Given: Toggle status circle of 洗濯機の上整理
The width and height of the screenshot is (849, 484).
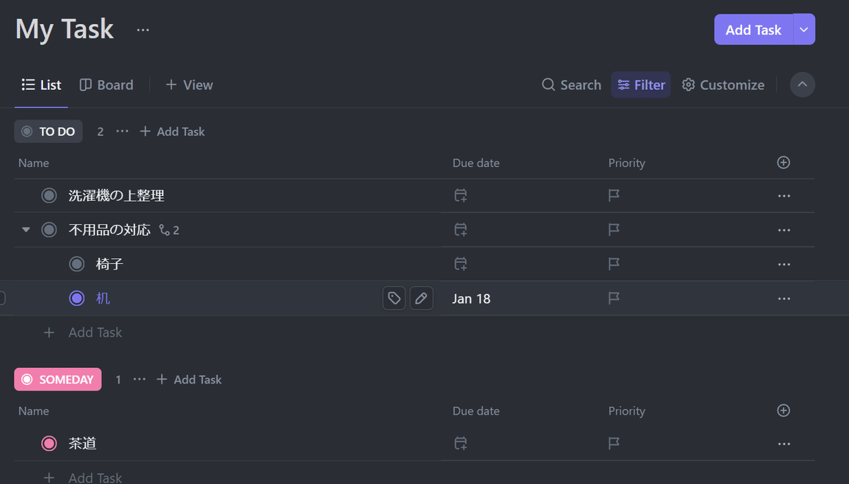Looking at the screenshot, I should pos(49,195).
